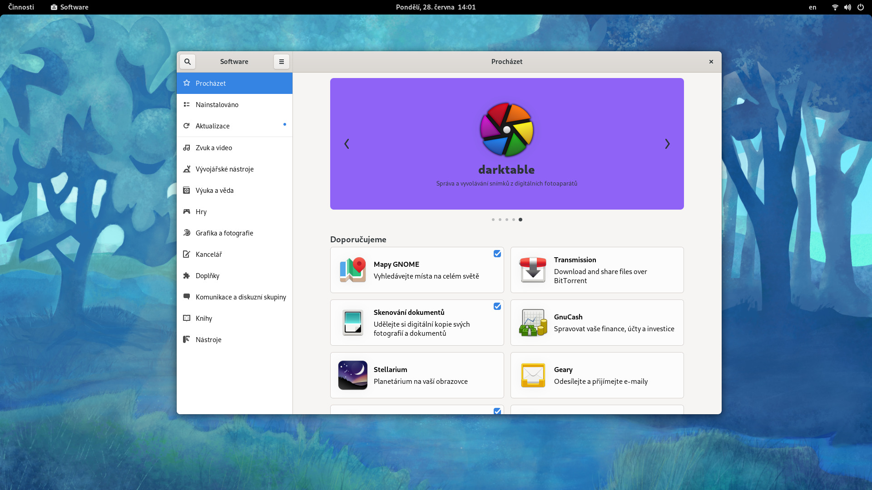Click the last carousel page dot
The image size is (872, 490).
[x=520, y=220]
